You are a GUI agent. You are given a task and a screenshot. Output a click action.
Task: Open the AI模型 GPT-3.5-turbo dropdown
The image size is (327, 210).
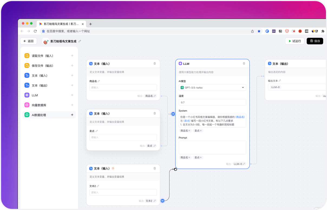[x=212, y=87]
